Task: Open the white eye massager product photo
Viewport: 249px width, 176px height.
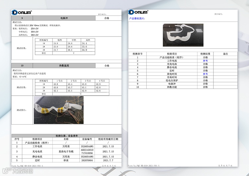Action: (x=183, y=35)
